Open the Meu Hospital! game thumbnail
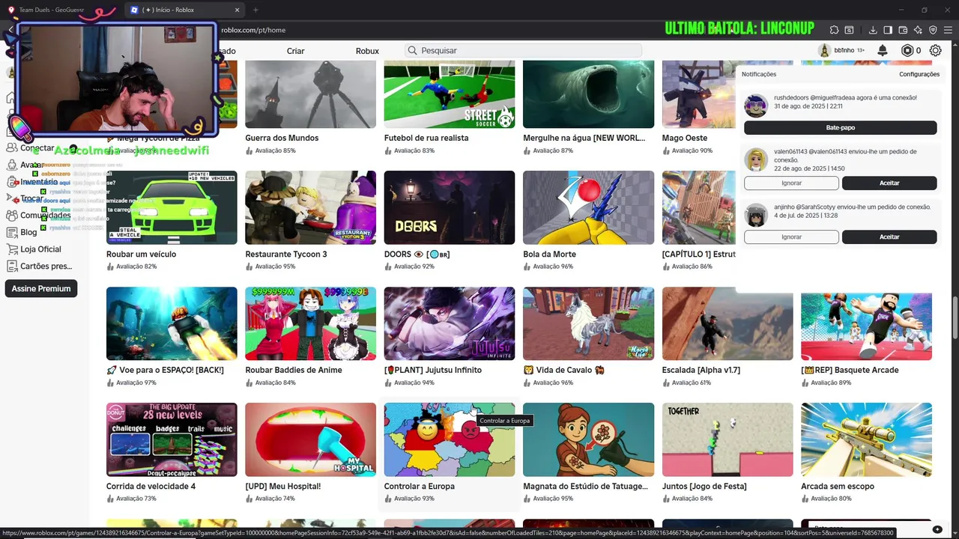 [310, 439]
